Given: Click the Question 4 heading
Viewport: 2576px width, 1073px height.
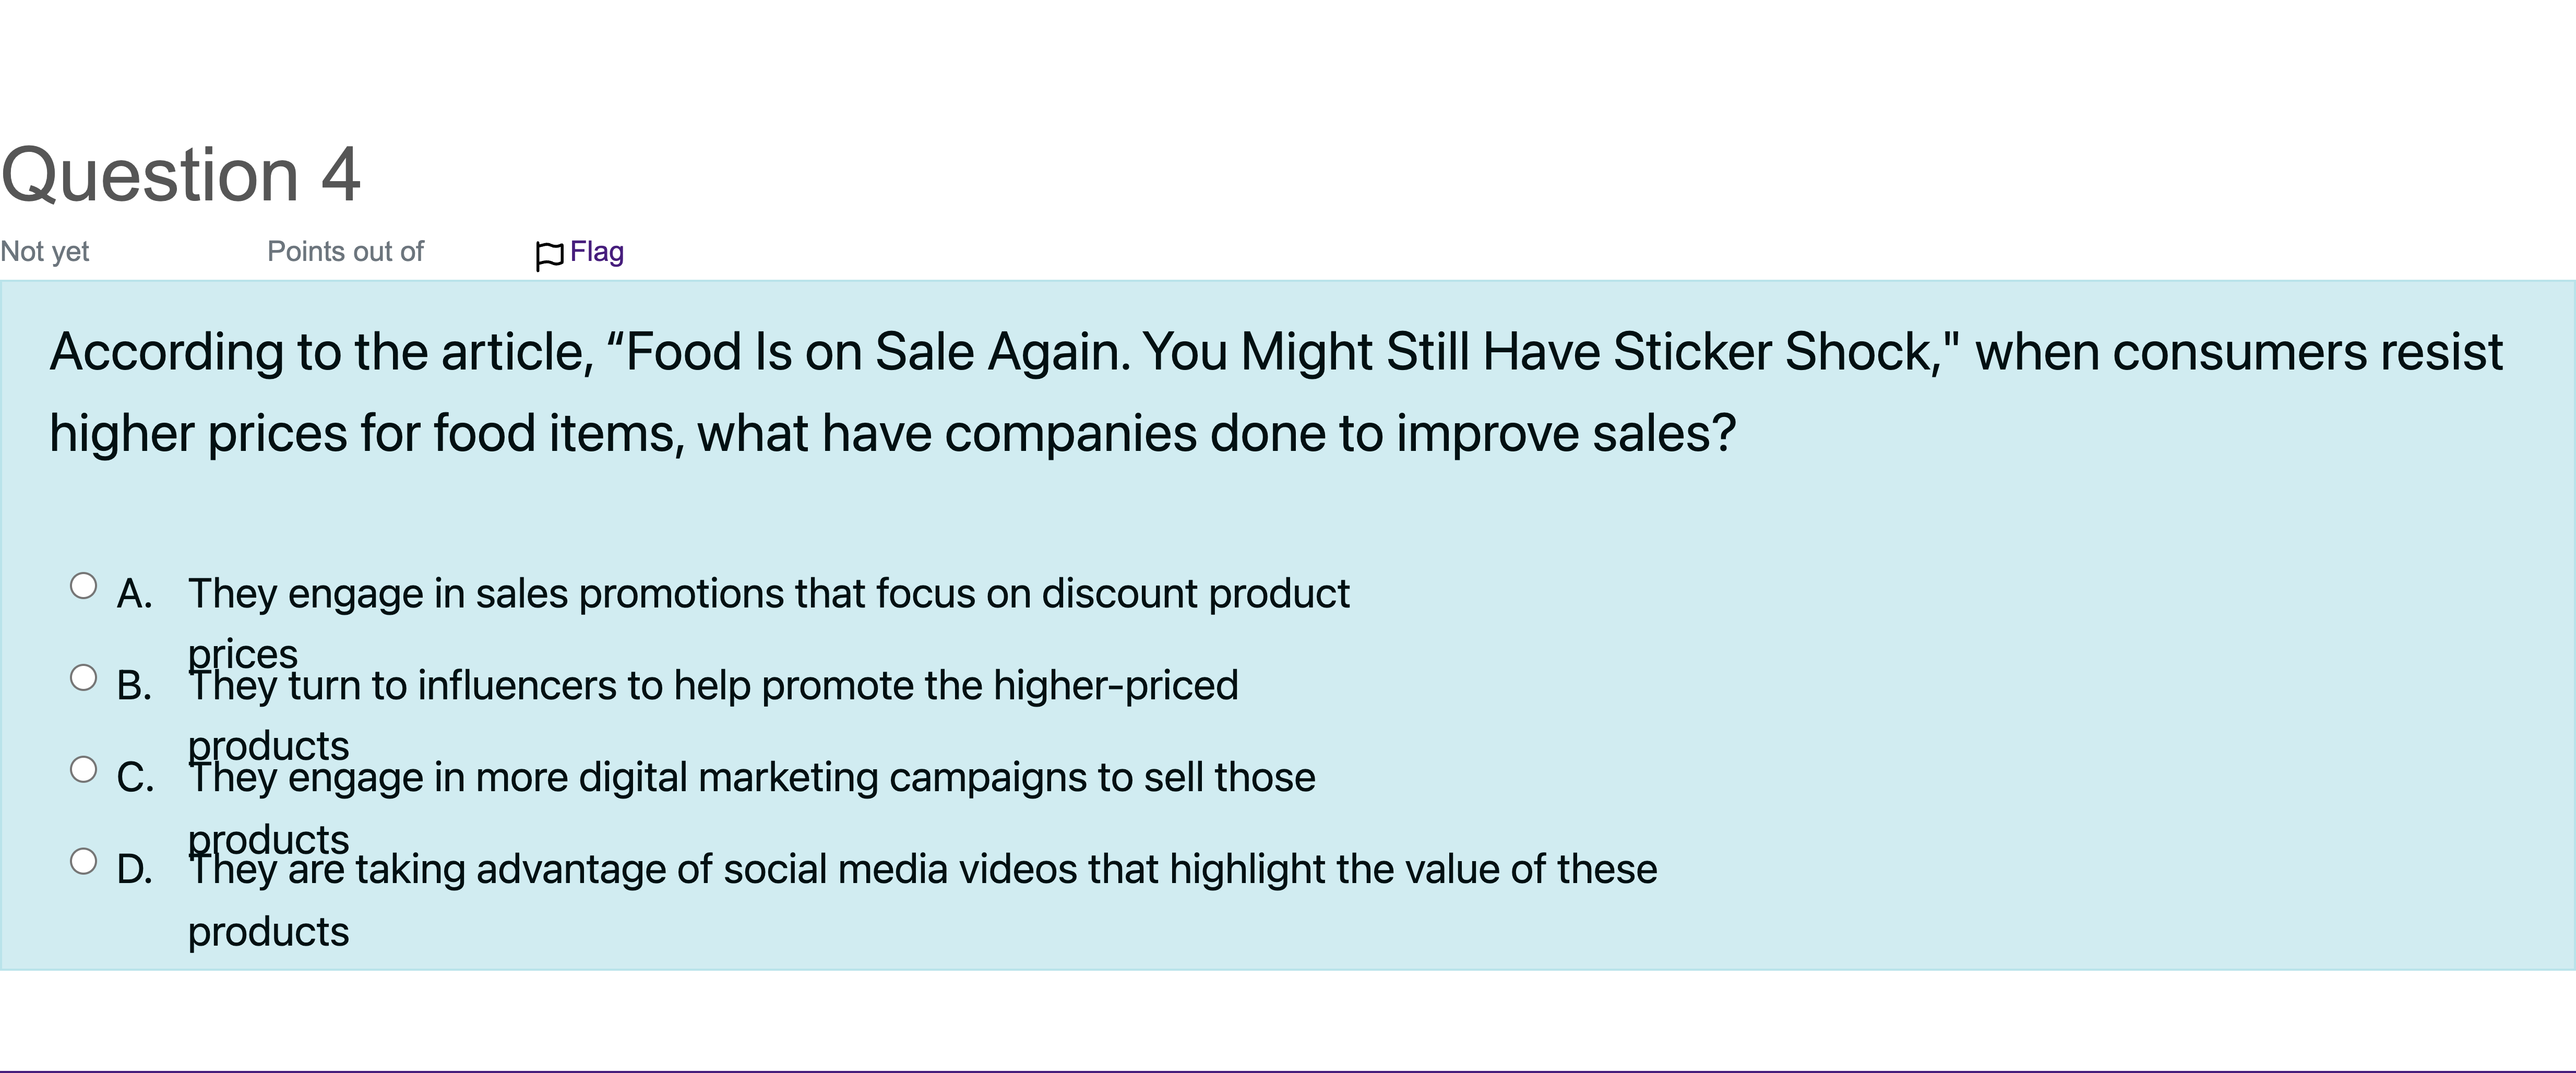Looking at the screenshot, I should click(x=181, y=175).
